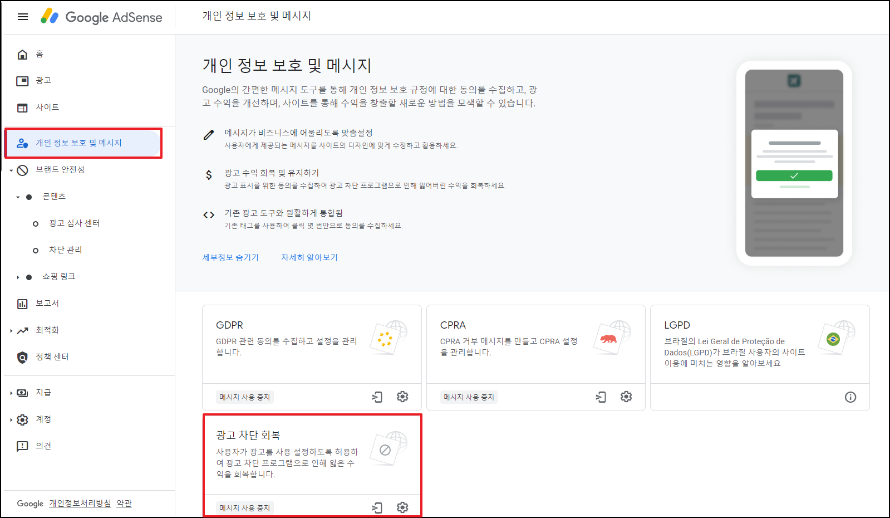Open 쇼핑 링크 sidebar item

pyautogui.click(x=59, y=277)
